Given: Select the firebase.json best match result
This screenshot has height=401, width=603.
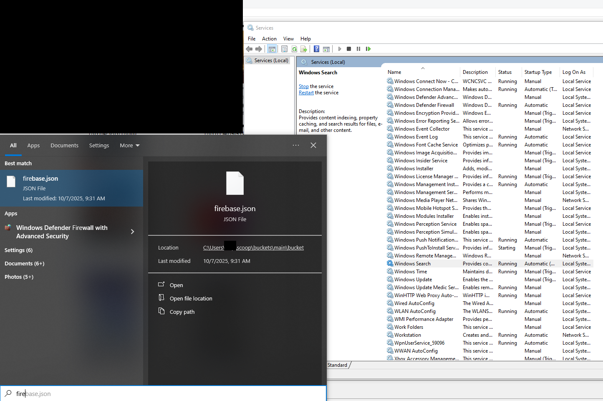Looking at the screenshot, I should (x=71, y=188).
